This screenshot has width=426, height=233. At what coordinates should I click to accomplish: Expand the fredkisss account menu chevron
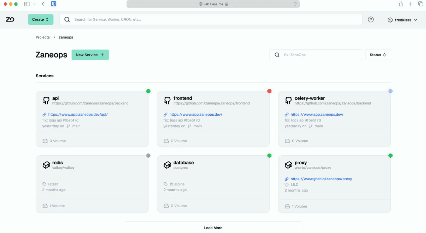click(x=416, y=20)
